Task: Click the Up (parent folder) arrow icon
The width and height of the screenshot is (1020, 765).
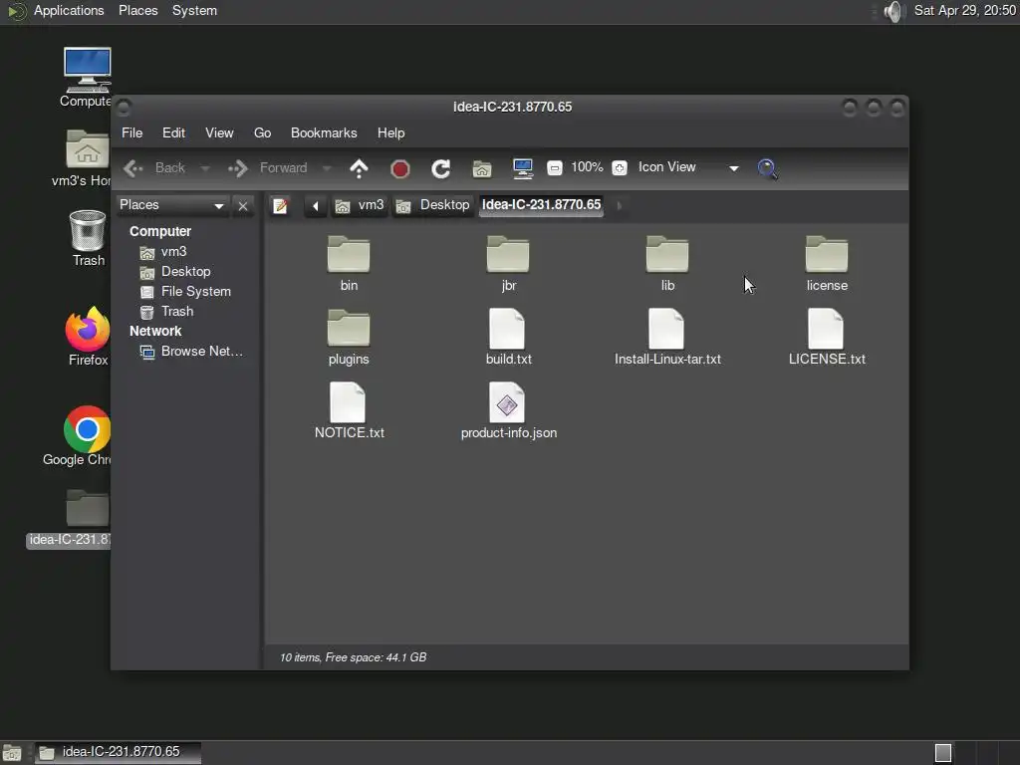Action: click(x=359, y=168)
